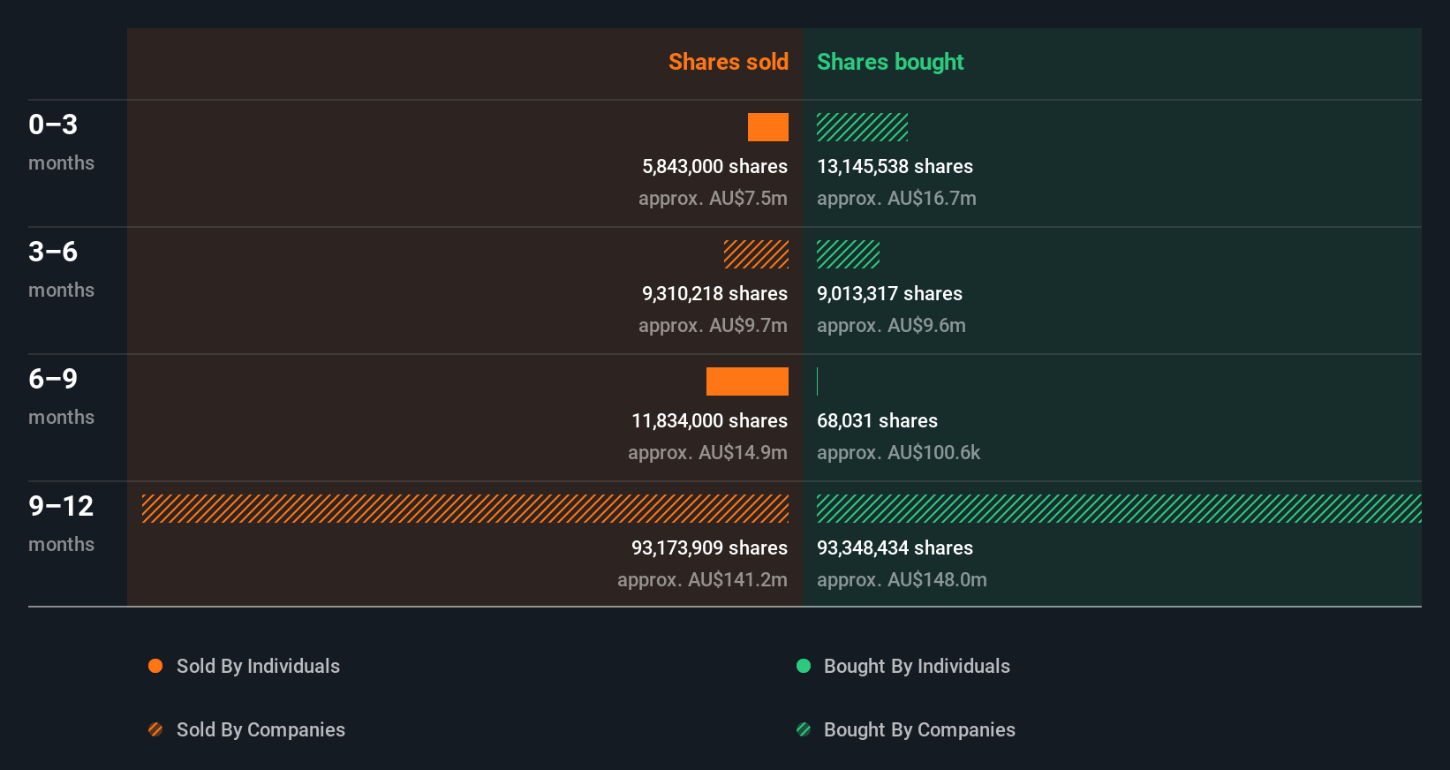
Task: Click the striped Sold By Companies legend icon
Action: click(x=155, y=729)
